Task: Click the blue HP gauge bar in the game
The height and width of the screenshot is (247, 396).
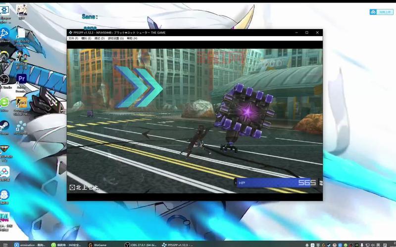Action: point(276,183)
